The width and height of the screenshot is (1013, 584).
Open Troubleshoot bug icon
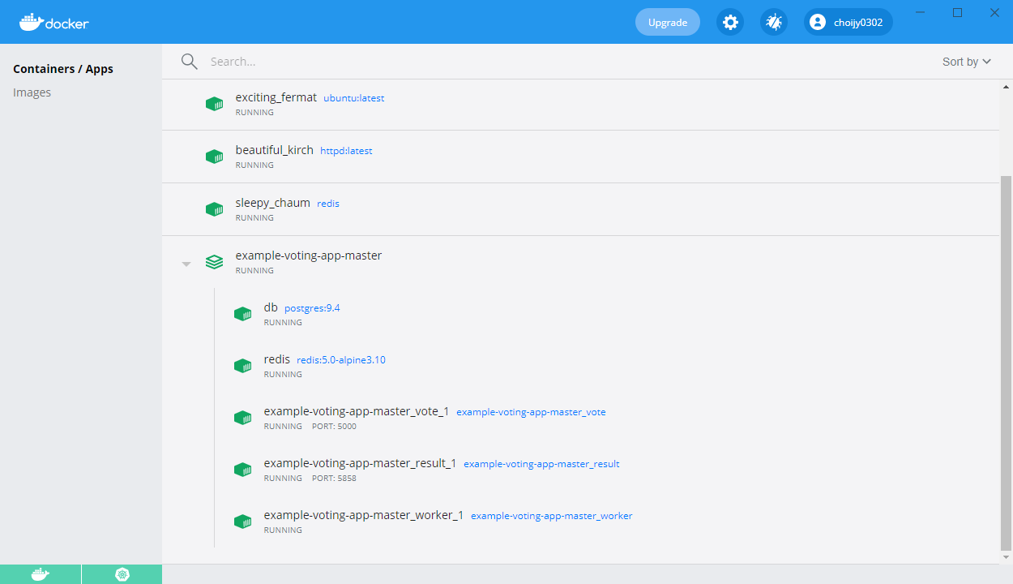(x=774, y=22)
